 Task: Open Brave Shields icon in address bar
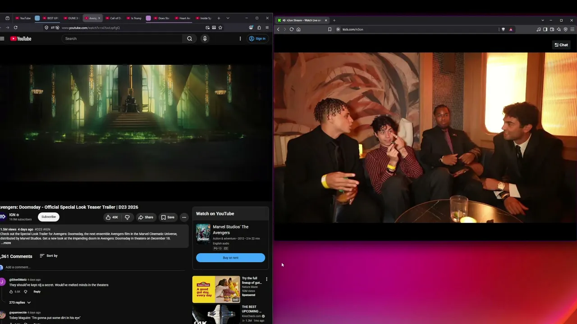(504, 29)
